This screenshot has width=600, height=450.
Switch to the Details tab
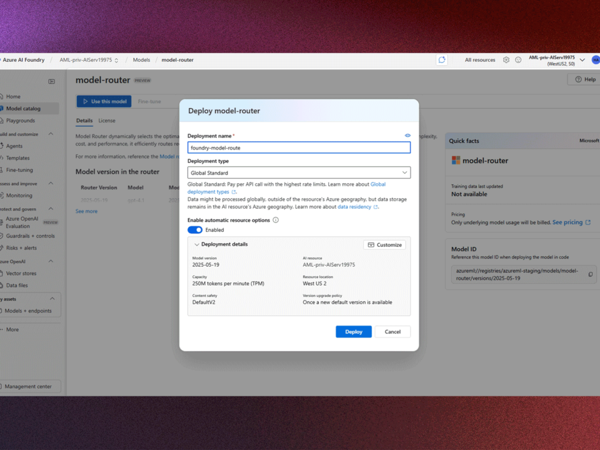point(84,121)
